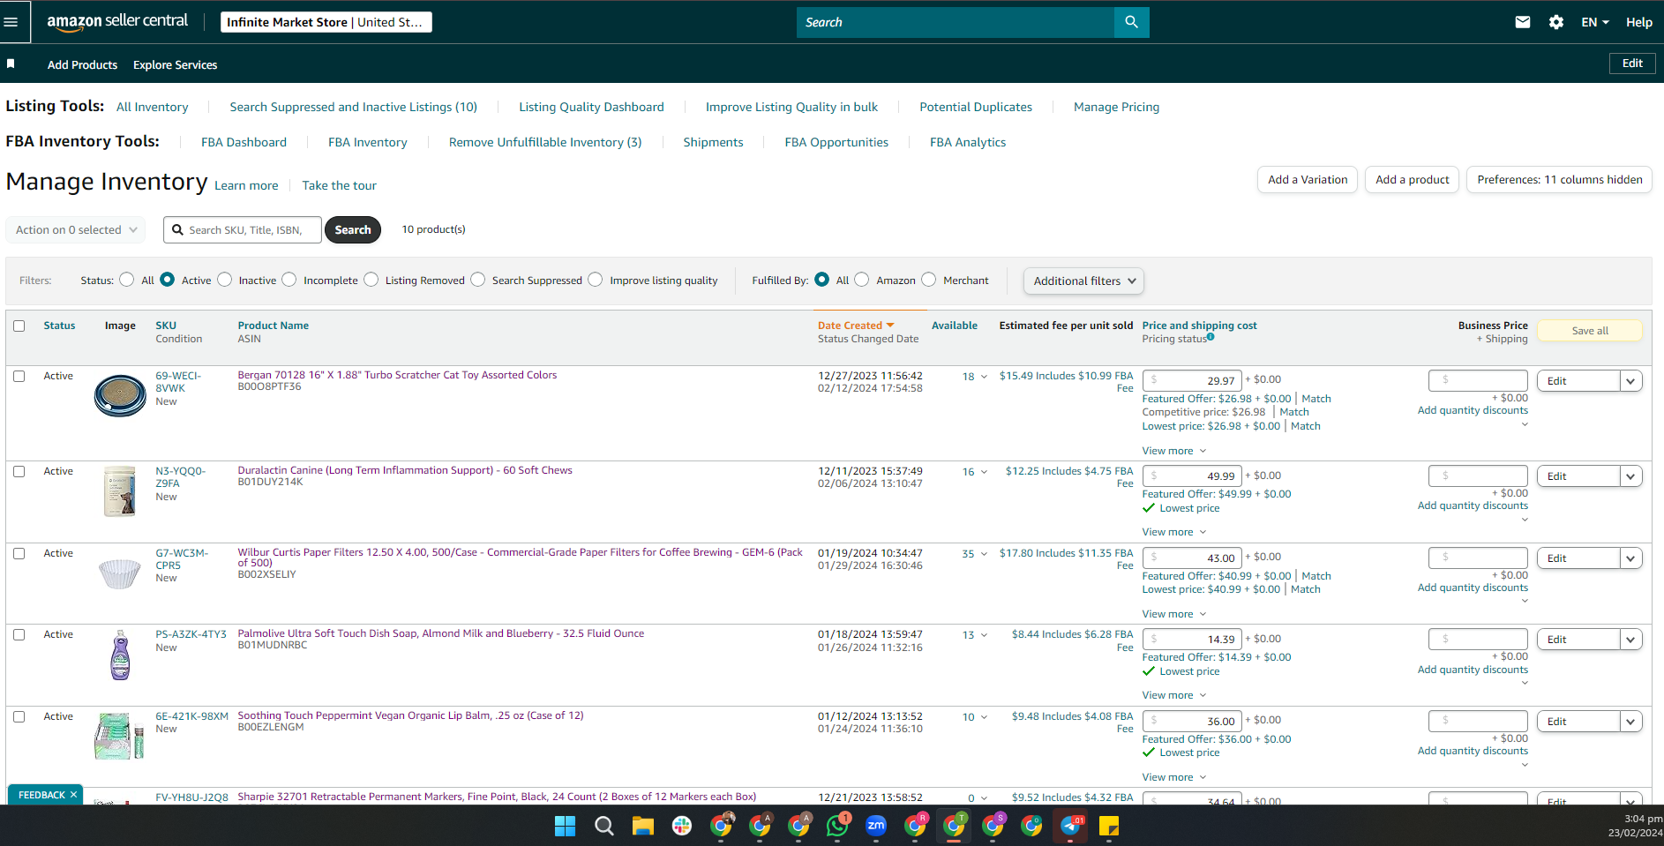
Task: Expand View more for Wilbur Curtis Paper Filters
Action: click(1174, 614)
